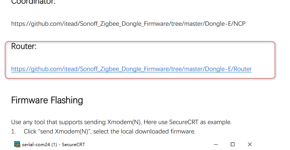Screen dimensions: 290x150
Task: Click the word "SecureCRT" in the instruction sentence
Action: [x=184, y=122]
